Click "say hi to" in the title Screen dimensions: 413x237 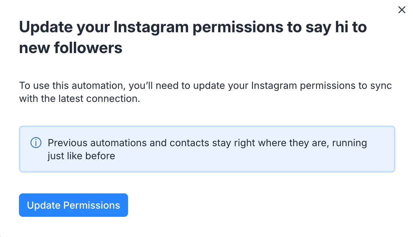tap(336, 27)
